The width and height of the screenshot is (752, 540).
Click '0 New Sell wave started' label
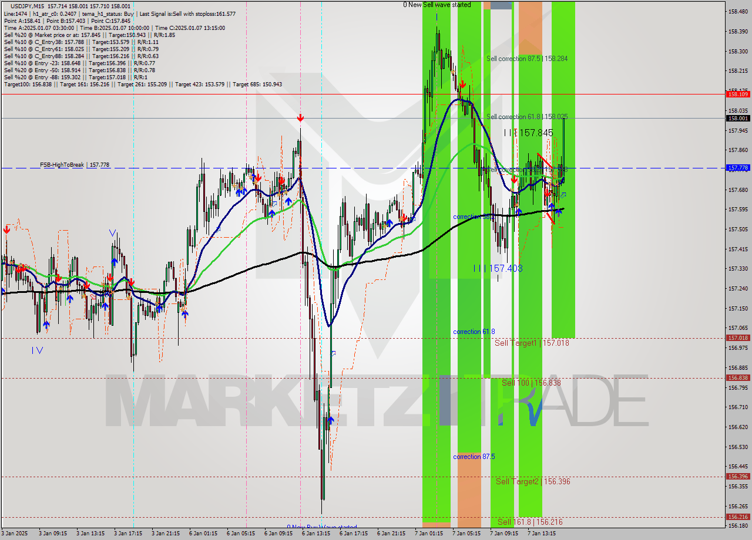pos(437,5)
